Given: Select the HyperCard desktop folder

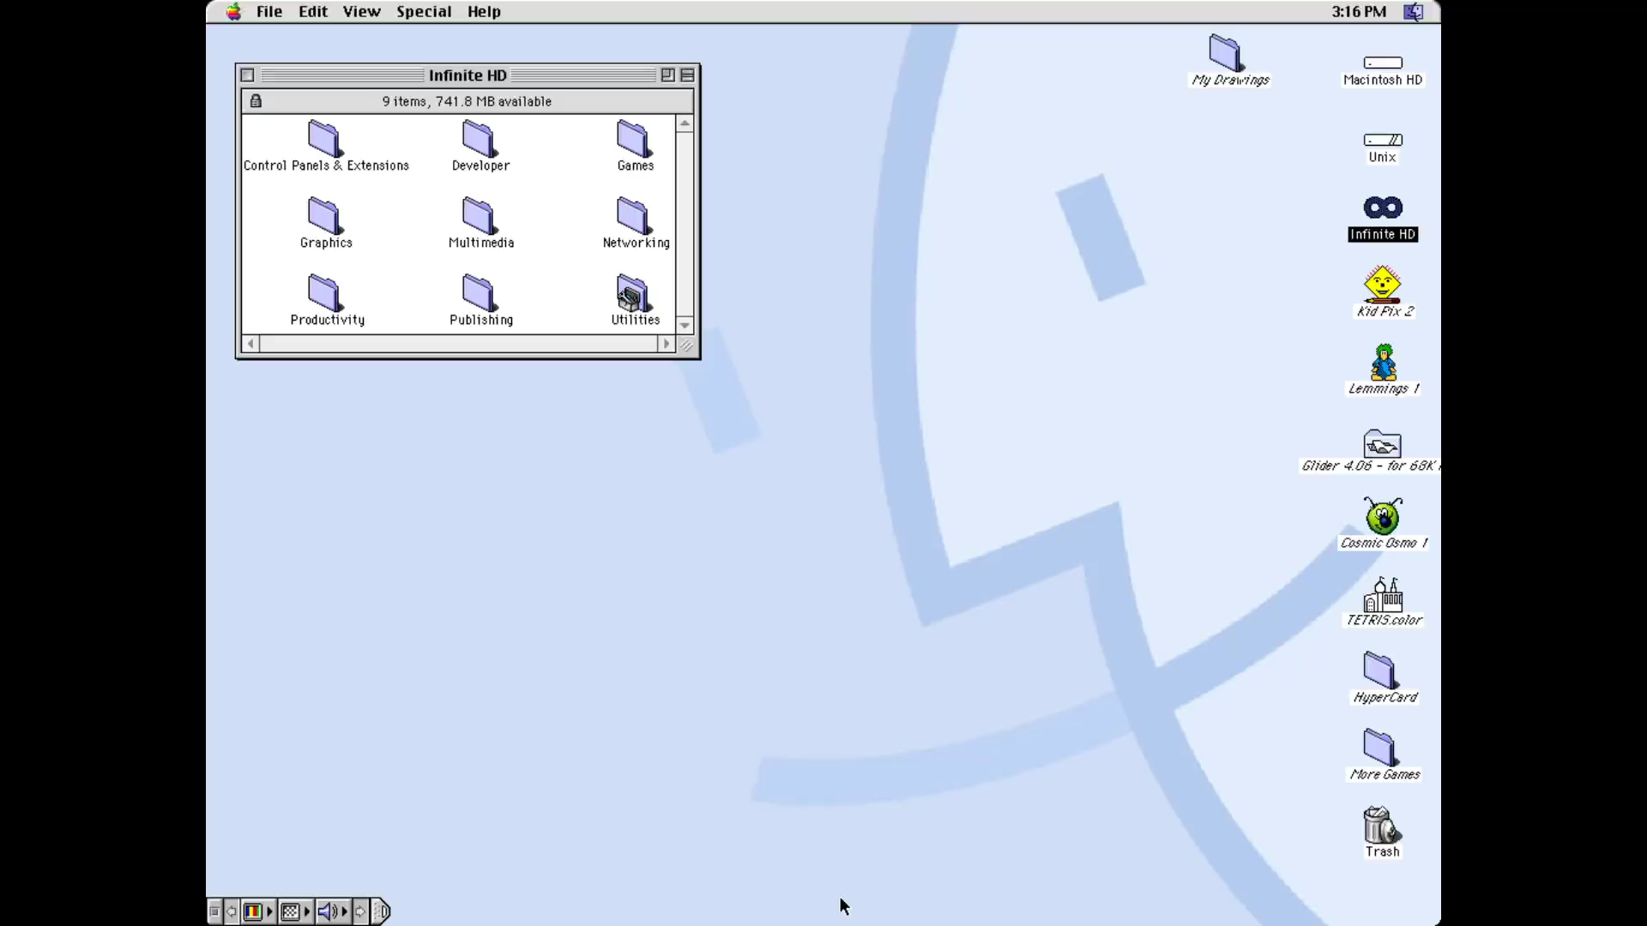Looking at the screenshot, I should pos(1380,670).
